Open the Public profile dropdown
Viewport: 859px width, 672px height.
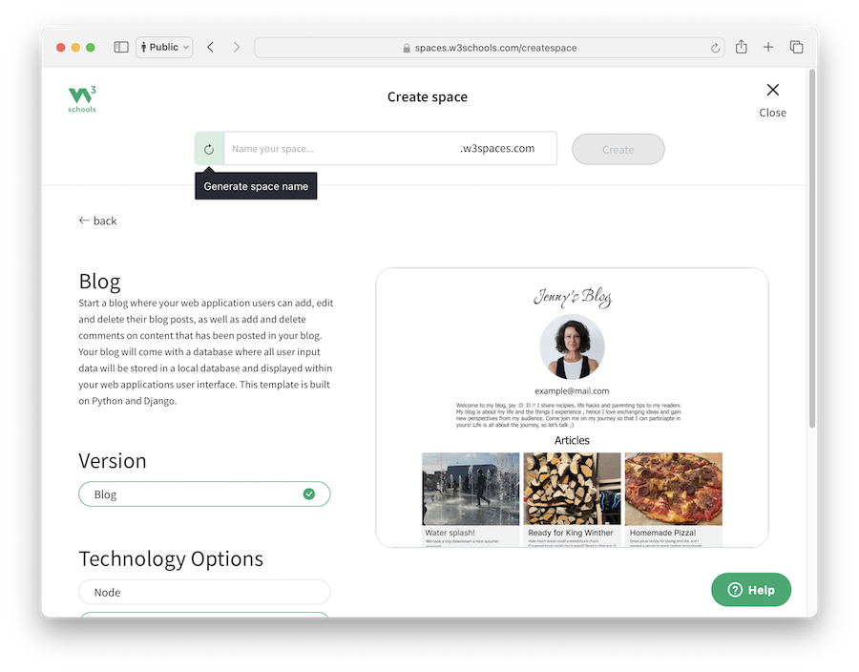[164, 47]
